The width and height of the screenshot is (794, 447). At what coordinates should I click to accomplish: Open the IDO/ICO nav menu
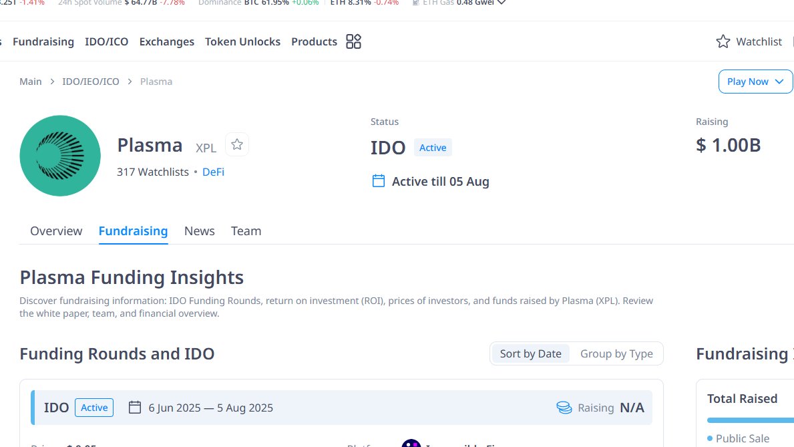pyautogui.click(x=106, y=41)
